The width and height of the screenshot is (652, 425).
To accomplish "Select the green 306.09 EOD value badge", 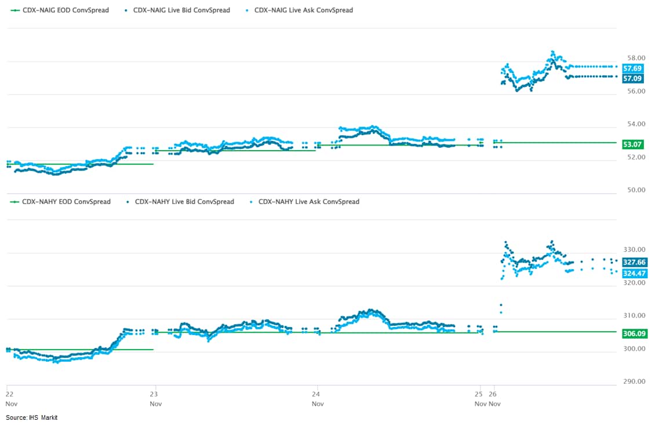I will pyautogui.click(x=633, y=334).
